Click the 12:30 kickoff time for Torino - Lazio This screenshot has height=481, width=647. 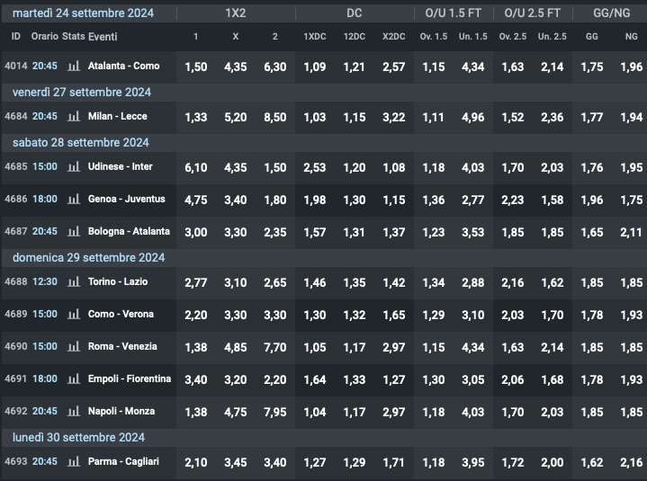coord(45,281)
